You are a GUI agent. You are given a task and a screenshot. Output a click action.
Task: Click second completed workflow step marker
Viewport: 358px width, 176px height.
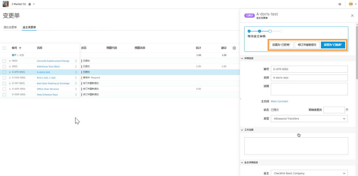(x=260, y=31)
